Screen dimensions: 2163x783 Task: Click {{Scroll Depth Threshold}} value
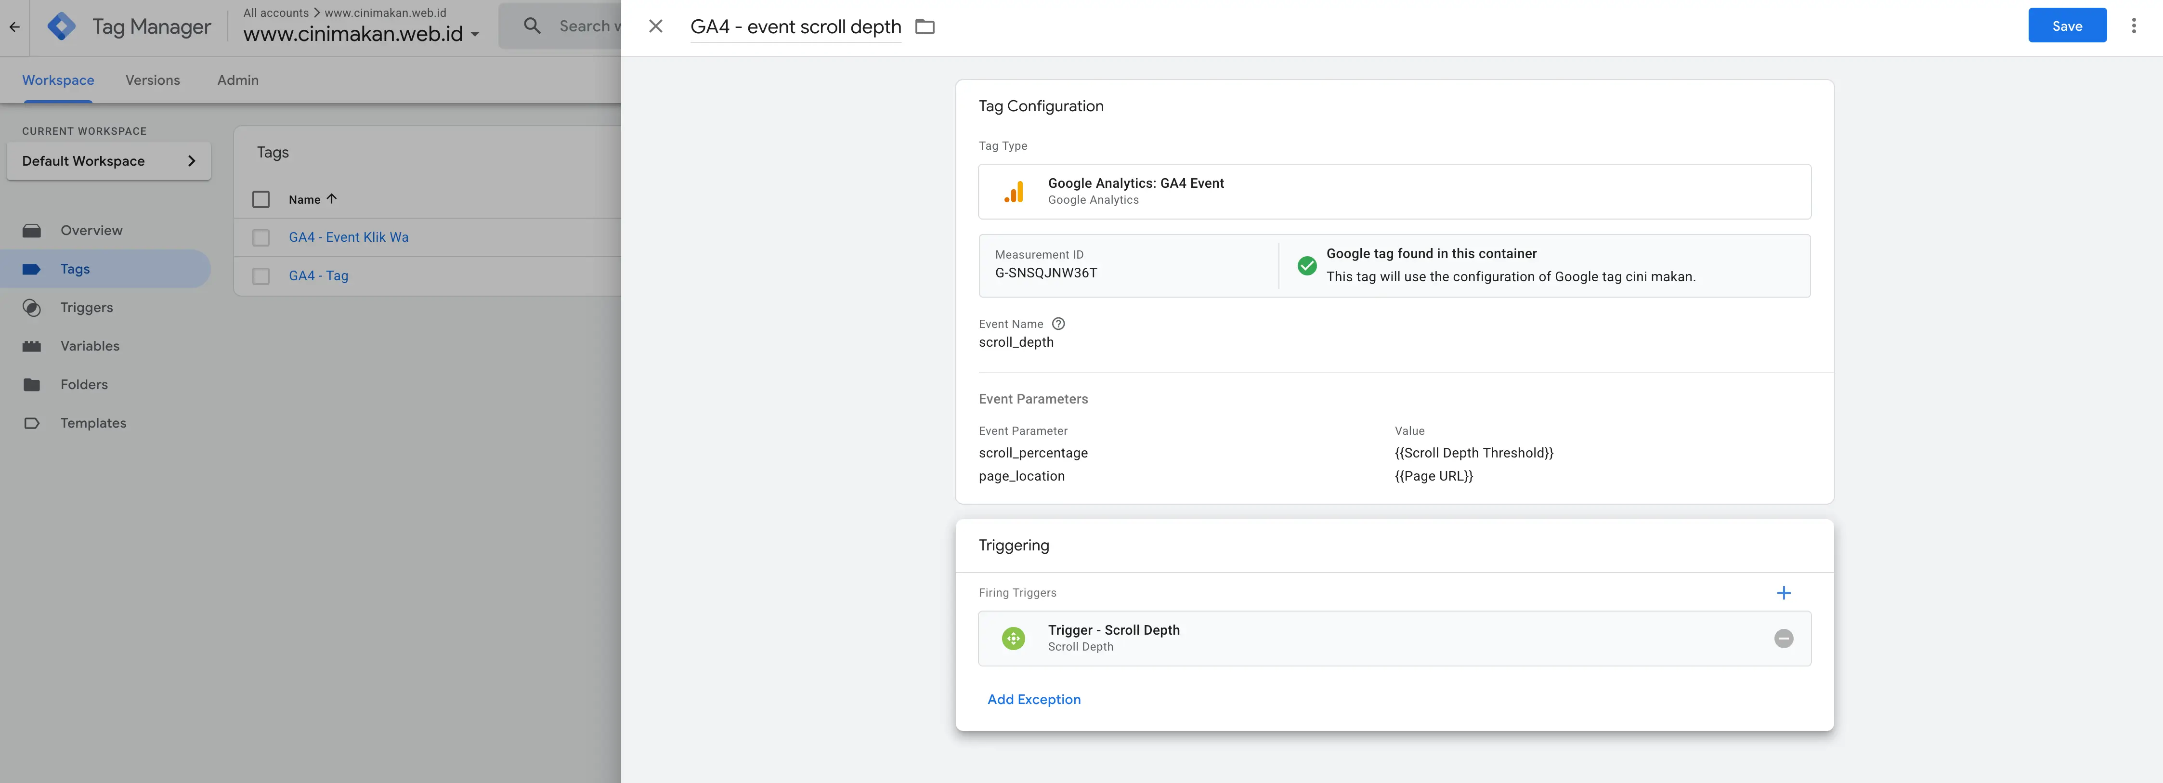1473,453
